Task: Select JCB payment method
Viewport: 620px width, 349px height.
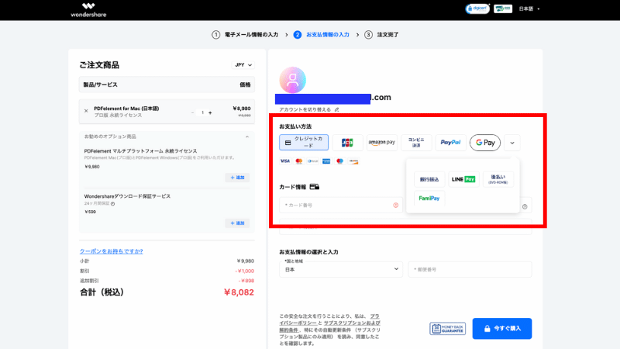Action: tap(347, 143)
